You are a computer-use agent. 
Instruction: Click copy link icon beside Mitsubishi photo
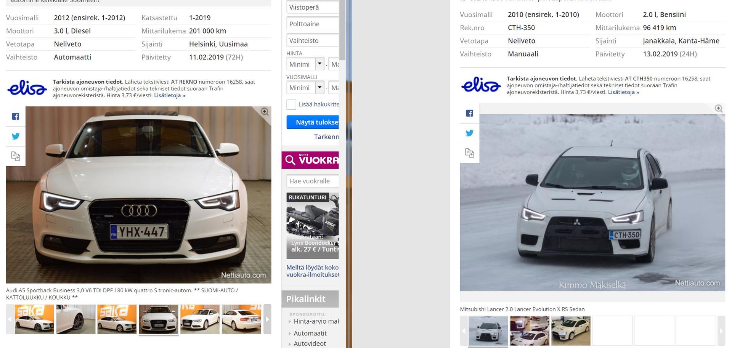[x=469, y=153]
